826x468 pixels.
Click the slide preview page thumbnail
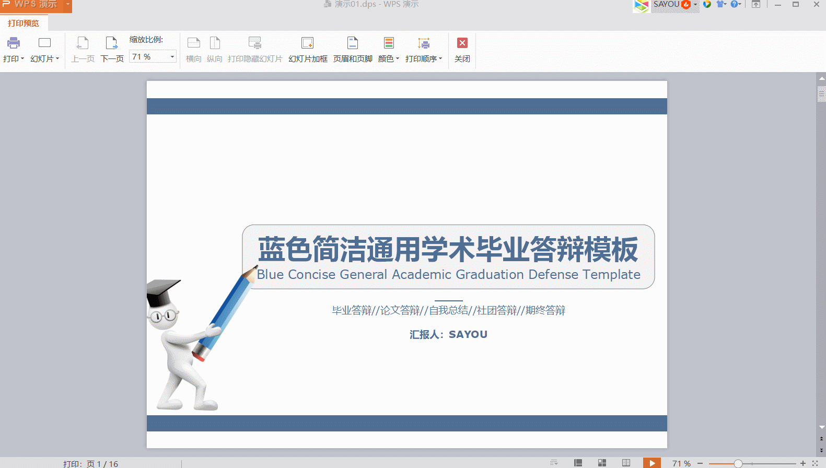coord(406,264)
